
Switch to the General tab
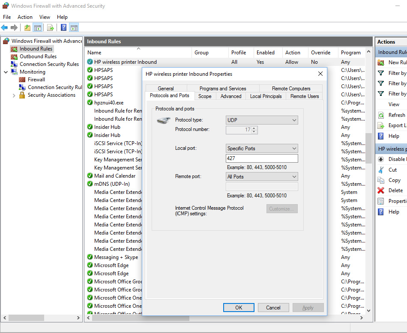[x=166, y=89]
